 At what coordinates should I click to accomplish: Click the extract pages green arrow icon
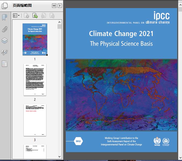35,16
